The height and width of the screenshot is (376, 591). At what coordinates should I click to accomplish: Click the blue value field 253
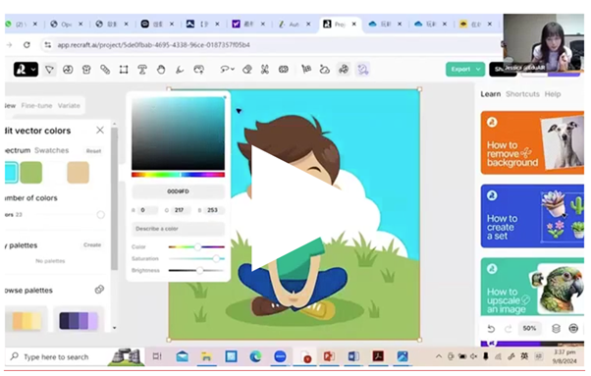tap(213, 210)
